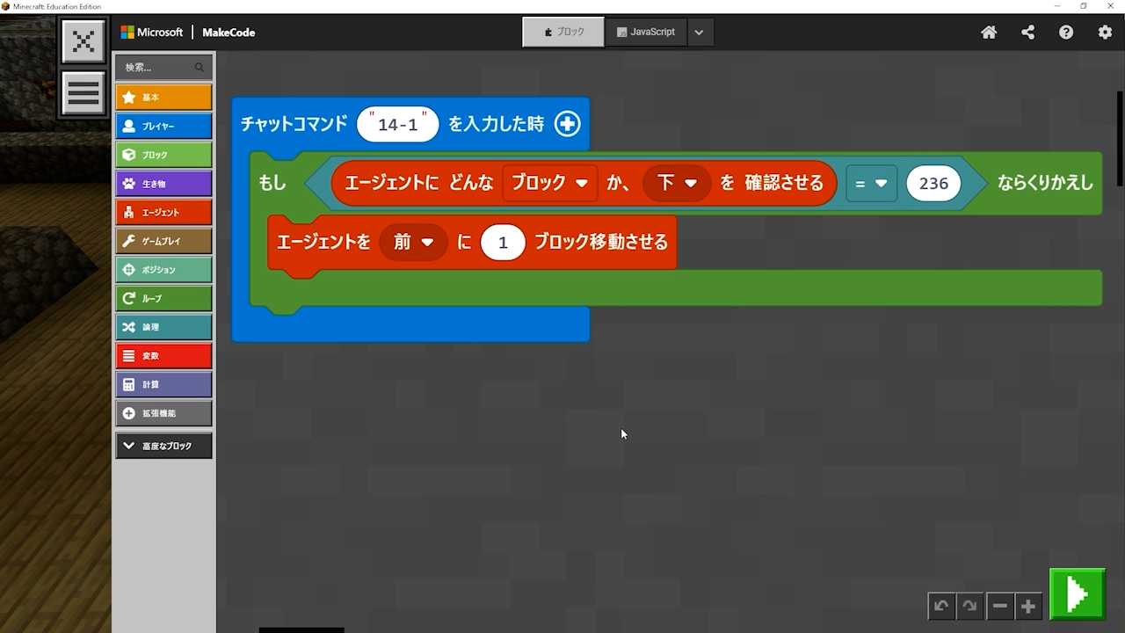Open the Share project icon

(1027, 33)
